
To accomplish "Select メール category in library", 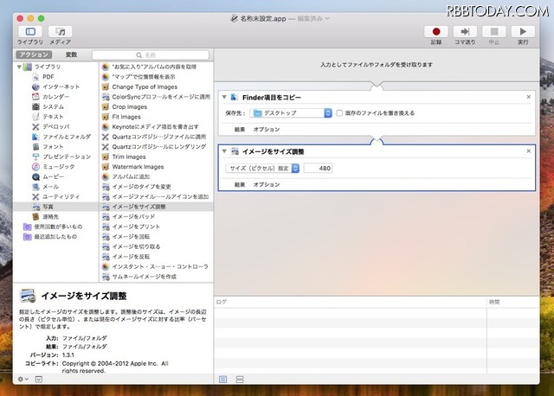I will (x=50, y=187).
